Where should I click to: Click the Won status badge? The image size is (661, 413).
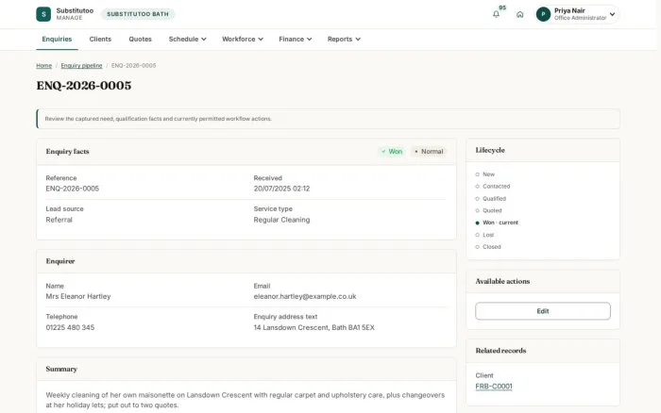tap(392, 152)
